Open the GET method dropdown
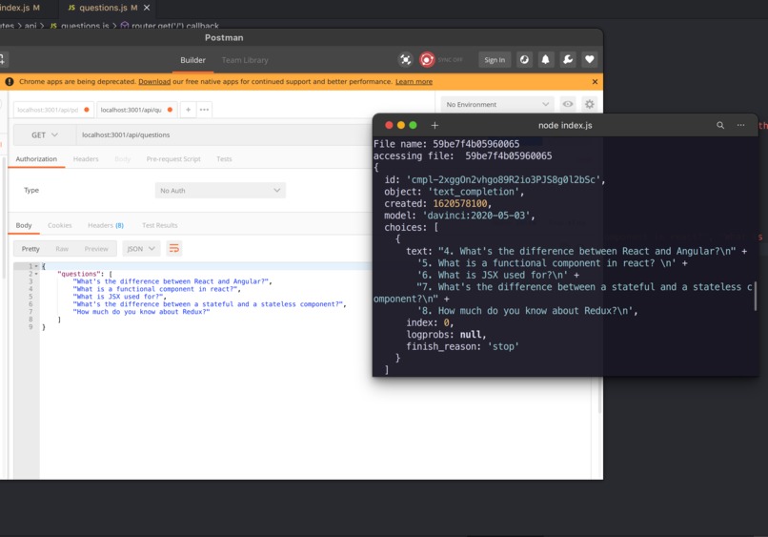The width and height of the screenshot is (768, 537). click(x=45, y=134)
